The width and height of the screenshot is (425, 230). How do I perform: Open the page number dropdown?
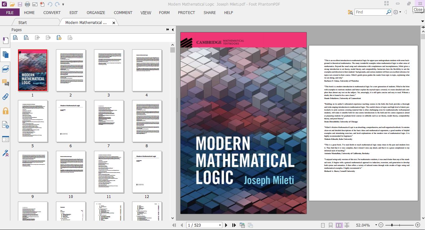(220, 225)
